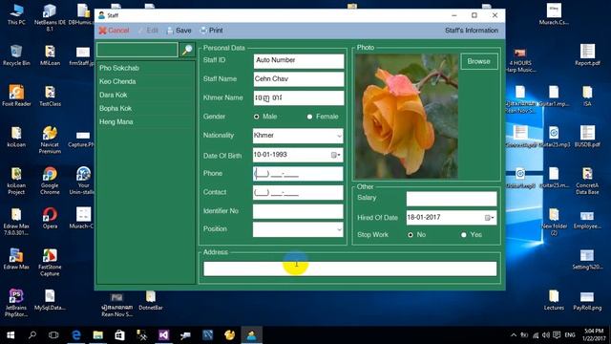611x344 pixels.
Task: Select the Male gender radio button
Action: pos(257,117)
